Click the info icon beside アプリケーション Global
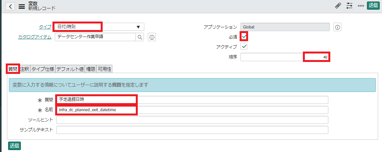The image size is (382, 152). (x=337, y=27)
